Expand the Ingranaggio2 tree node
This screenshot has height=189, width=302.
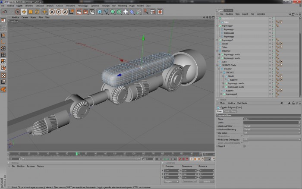point(221,94)
